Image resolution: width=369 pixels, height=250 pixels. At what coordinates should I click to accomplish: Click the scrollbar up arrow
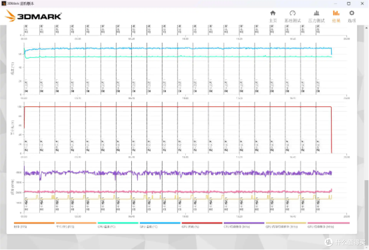[x=366, y=28]
